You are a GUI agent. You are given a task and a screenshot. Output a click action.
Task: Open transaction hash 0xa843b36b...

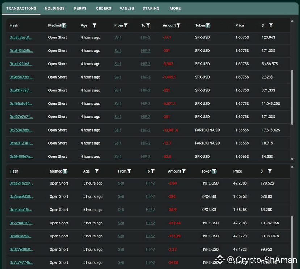21,51
